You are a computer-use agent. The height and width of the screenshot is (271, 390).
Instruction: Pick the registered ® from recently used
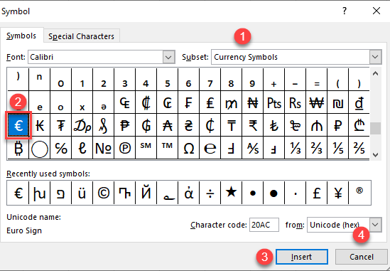[359, 193]
